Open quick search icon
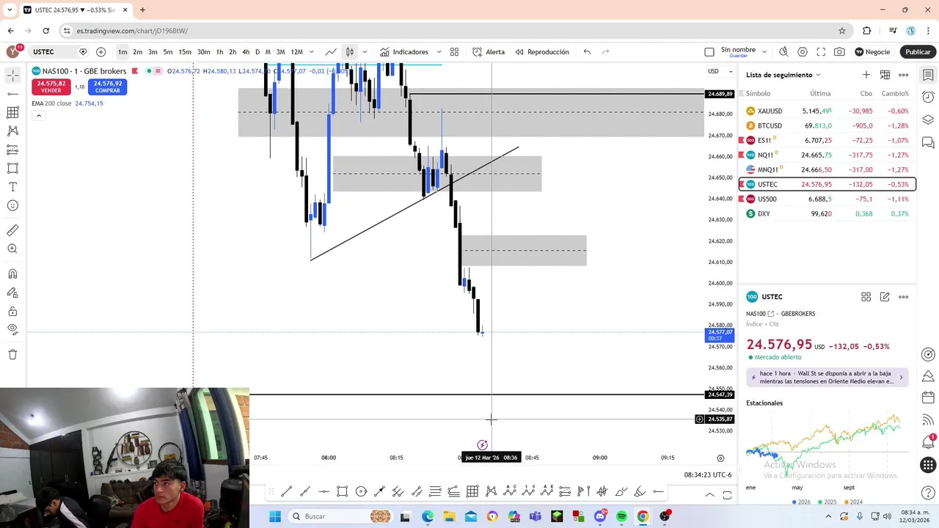Viewport: 939px width, 528px height. click(783, 52)
